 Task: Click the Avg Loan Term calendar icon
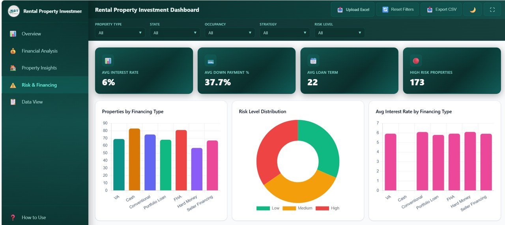[313, 61]
